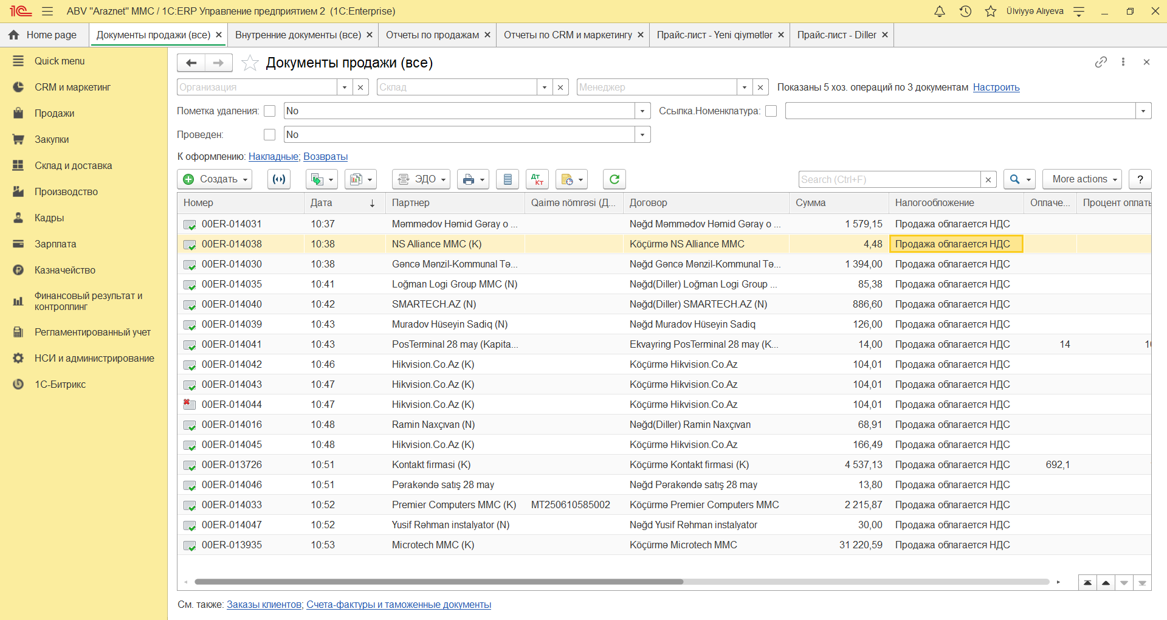This screenshot has width=1167, height=620.
Task: Open history clock icon in title bar
Action: pyautogui.click(x=965, y=11)
